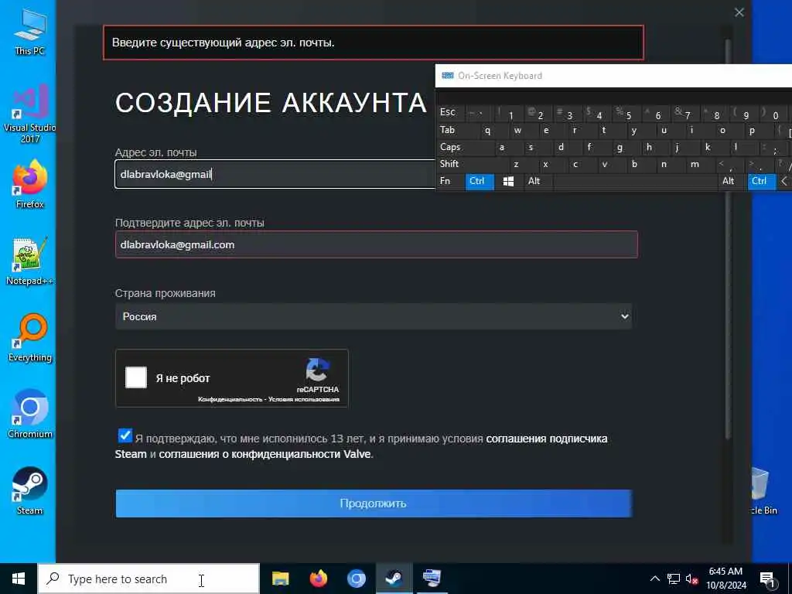Screen dimensions: 792x594
Task: Open Notepad++ desktop shortcut
Action: tap(30, 261)
